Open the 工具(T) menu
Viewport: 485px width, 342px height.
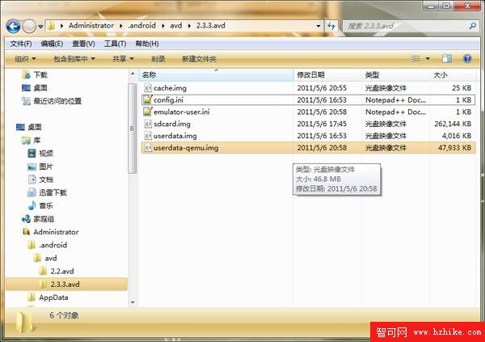coord(115,44)
